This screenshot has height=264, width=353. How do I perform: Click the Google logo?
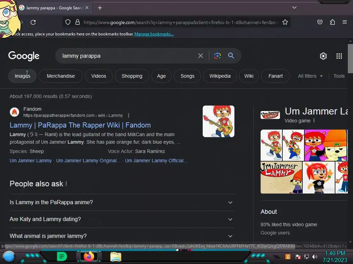click(x=24, y=56)
